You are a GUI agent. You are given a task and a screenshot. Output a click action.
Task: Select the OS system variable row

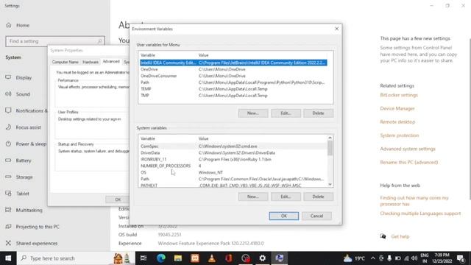[233, 172]
